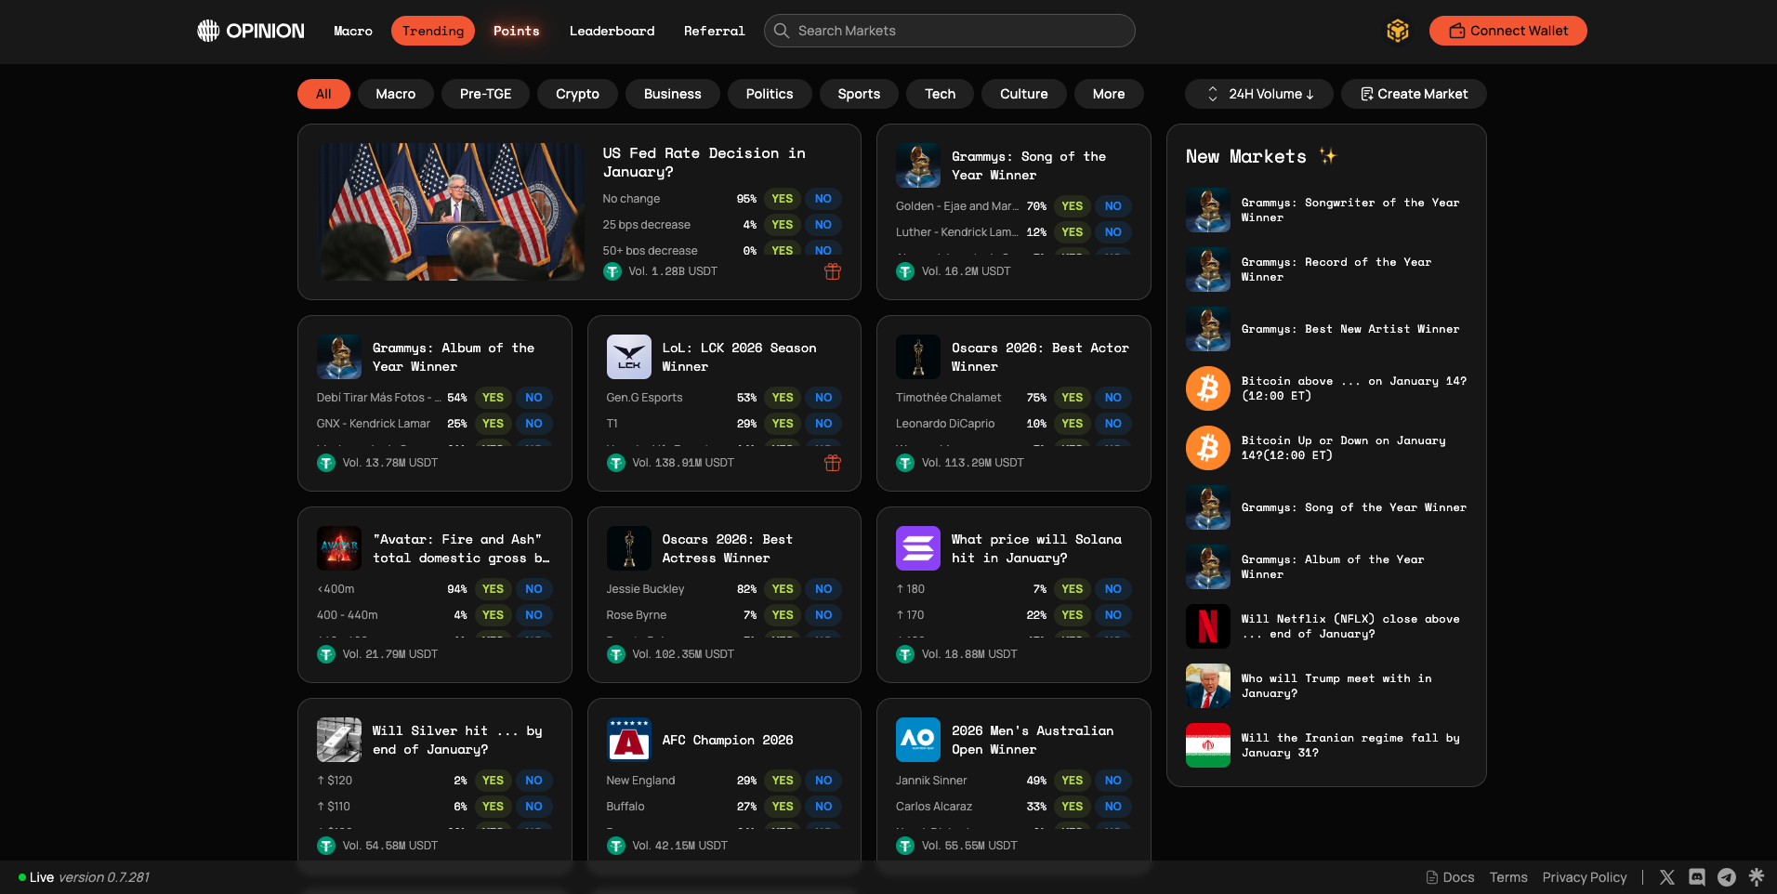Switch to the Trending tab

tap(433, 31)
